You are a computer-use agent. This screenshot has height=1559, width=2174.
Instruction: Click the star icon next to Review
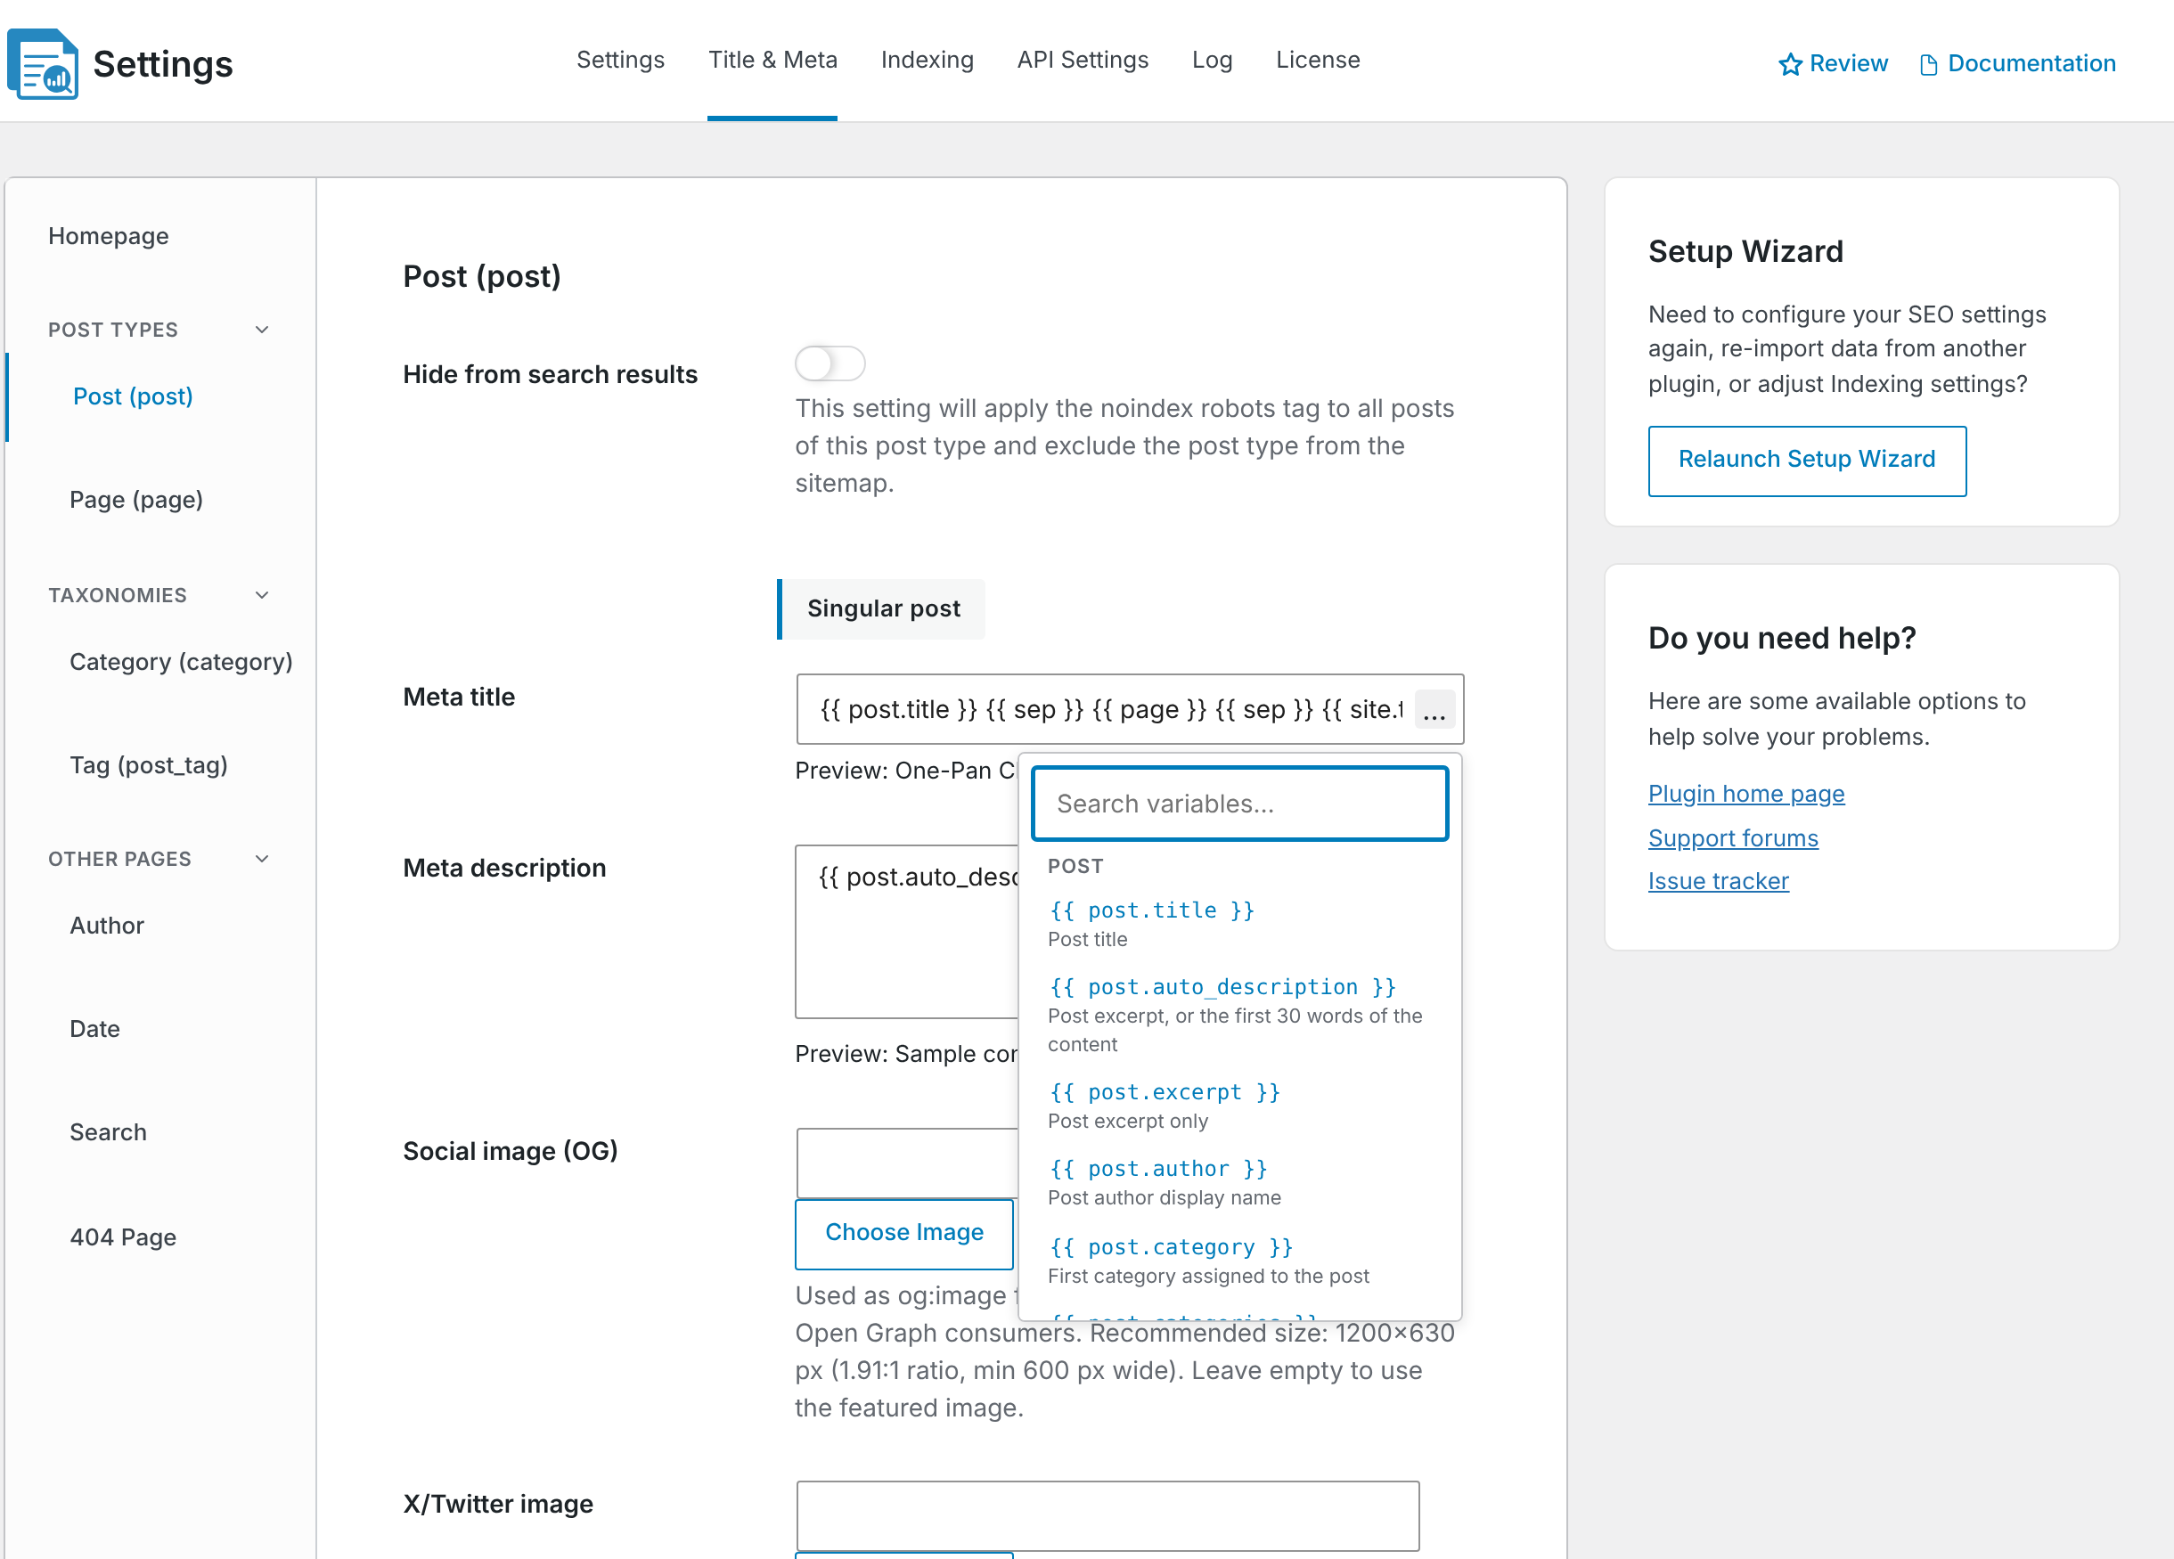tap(1790, 64)
